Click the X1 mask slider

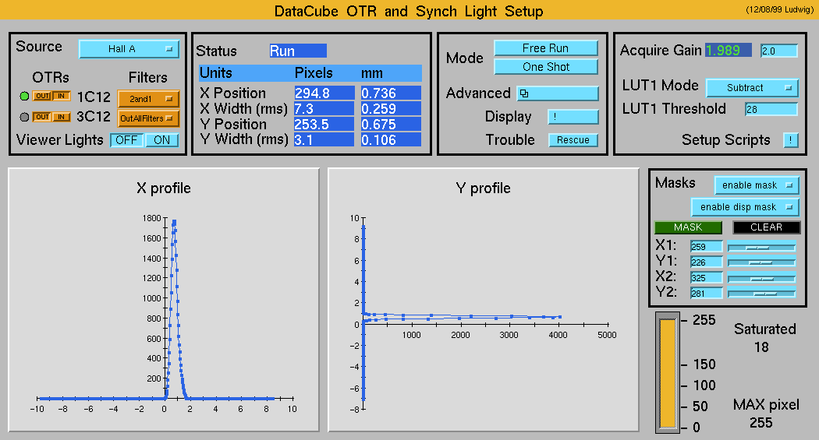click(761, 247)
